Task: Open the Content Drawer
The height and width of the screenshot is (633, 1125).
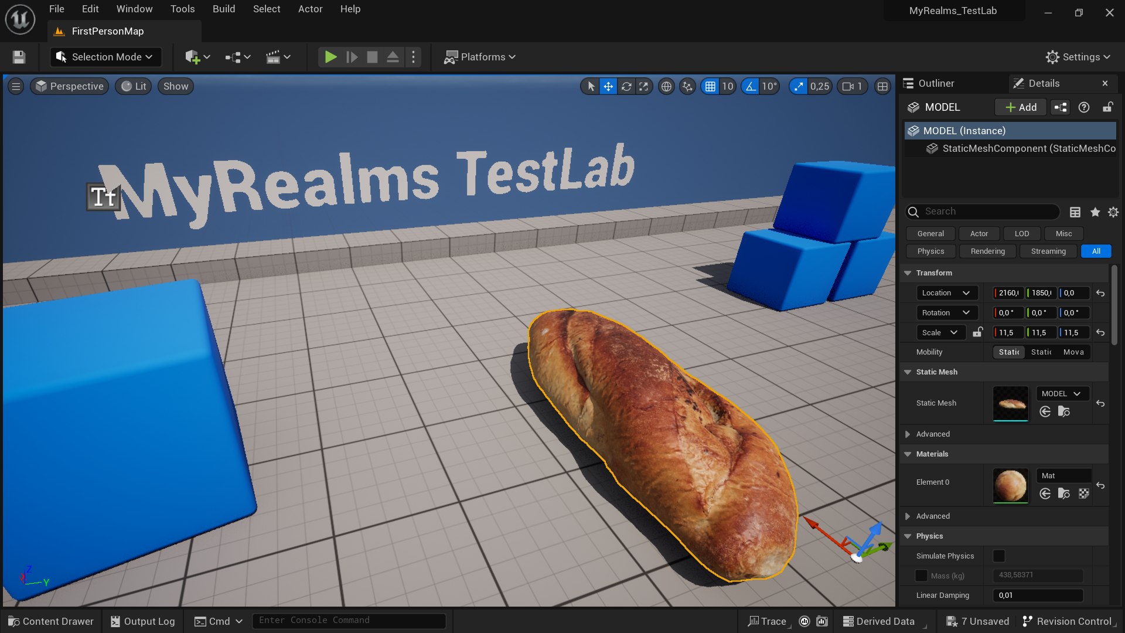Action: [51, 621]
